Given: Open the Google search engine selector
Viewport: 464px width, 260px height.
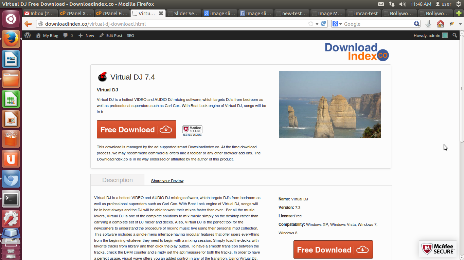Looking at the screenshot, I should (x=337, y=24).
